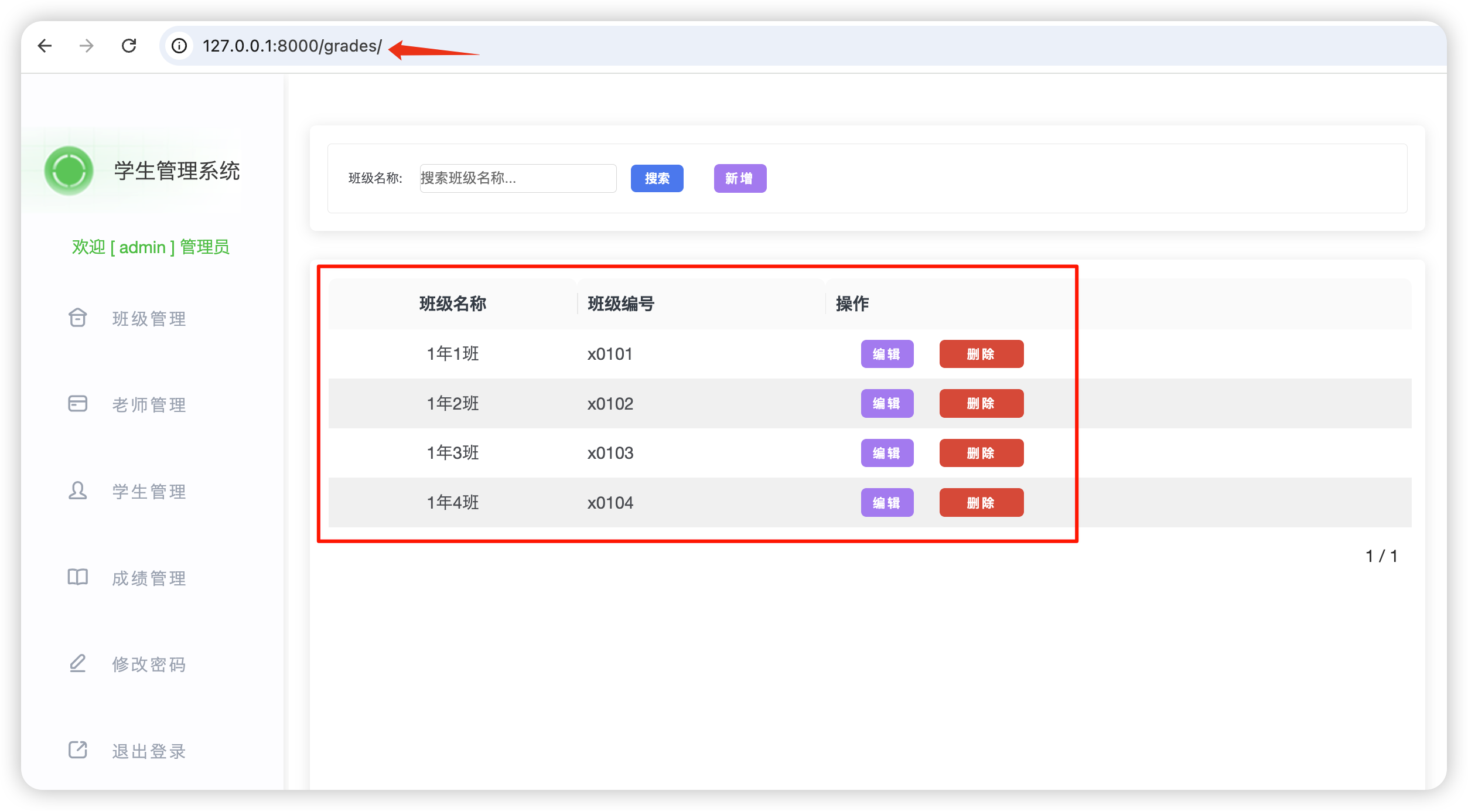Click the 修改密码 pencil icon
This screenshot has height=811, width=1468.
pyautogui.click(x=77, y=663)
